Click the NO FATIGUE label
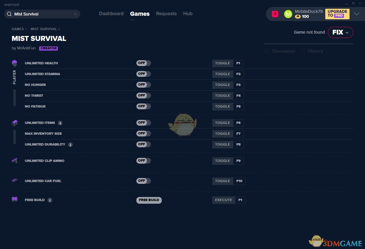Viewport: 365px width, 249px height. tap(35, 106)
